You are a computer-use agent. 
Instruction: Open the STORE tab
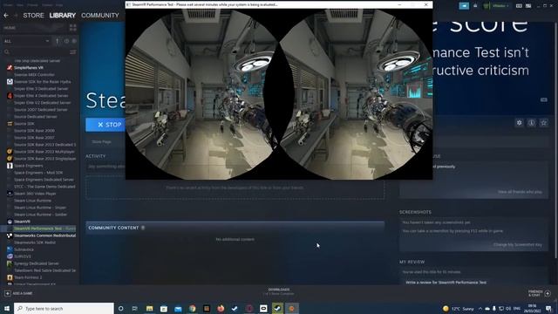pos(33,16)
